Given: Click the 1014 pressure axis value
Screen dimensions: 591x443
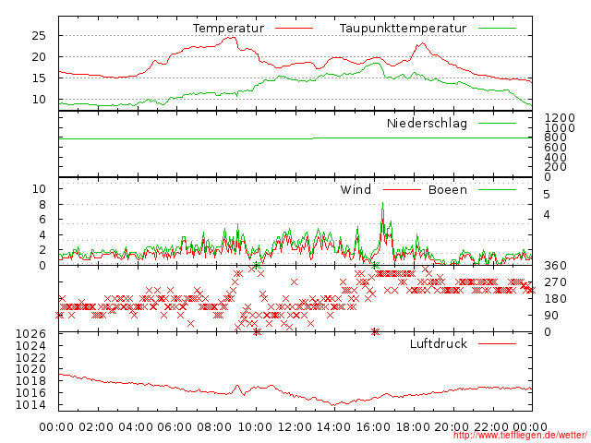Looking at the screenshot, I should tap(30, 405).
